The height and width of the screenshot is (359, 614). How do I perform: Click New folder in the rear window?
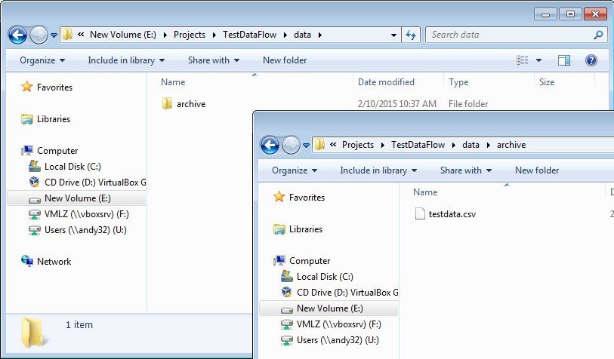[285, 60]
